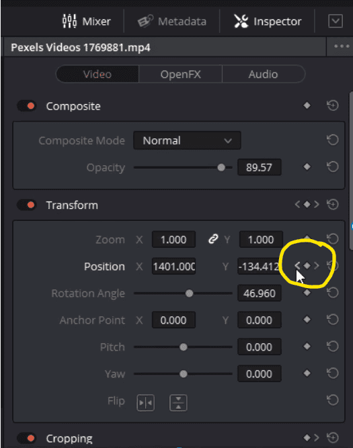Reset the Opacity value

click(x=332, y=167)
